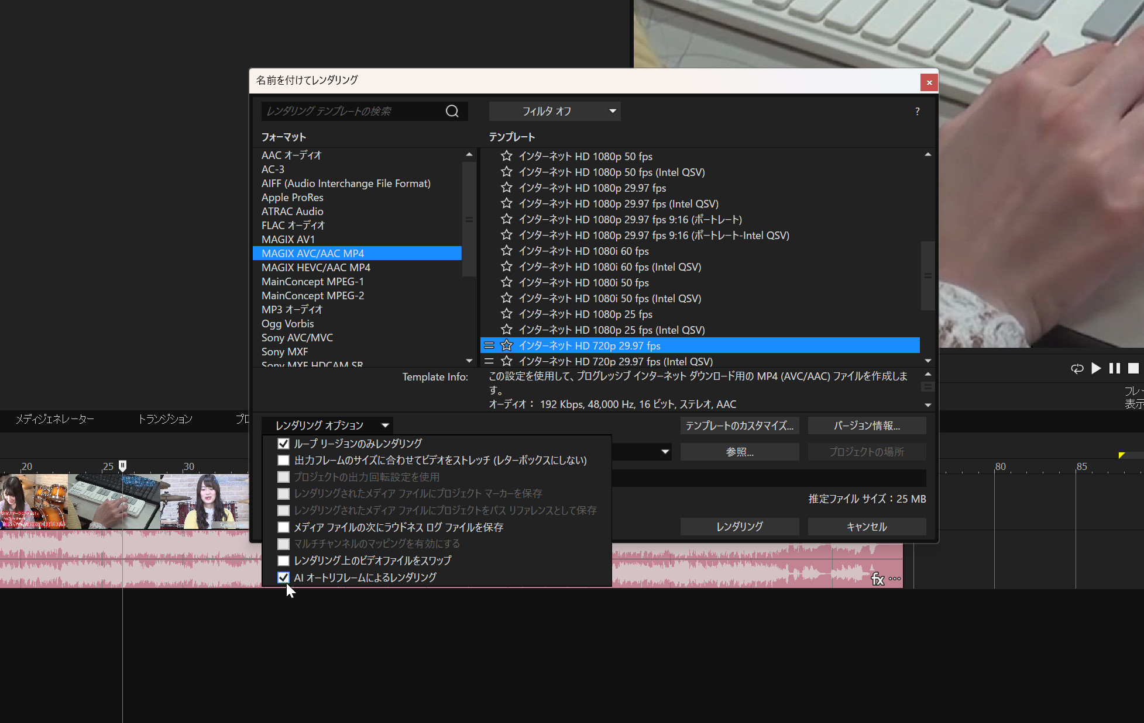
Task: Click the file name input field
Action: point(769,478)
